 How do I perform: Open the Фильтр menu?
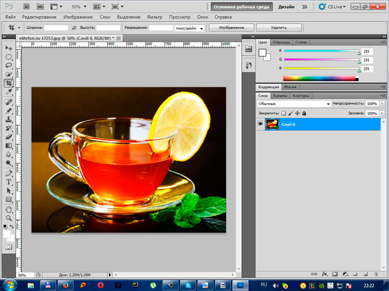click(154, 17)
